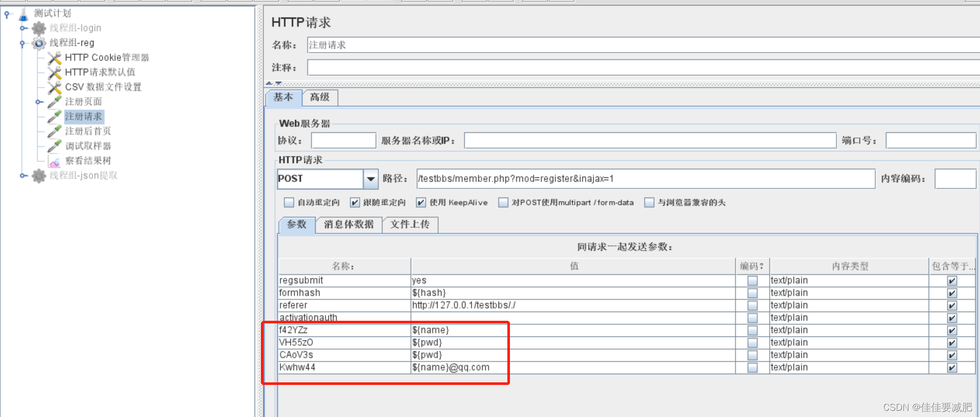Click the 注释 input field
The height and width of the screenshot is (417, 980).
[643, 68]
